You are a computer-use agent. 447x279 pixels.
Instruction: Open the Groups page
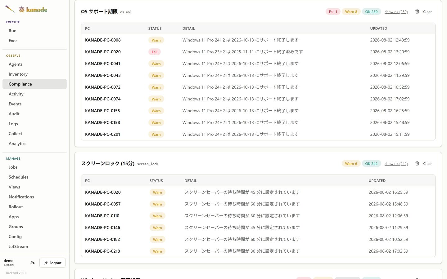[x=34, y=227]
